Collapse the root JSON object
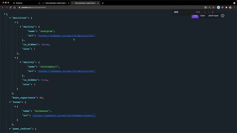This screenshot has width=237, height=133. click(x=5, y=14)
